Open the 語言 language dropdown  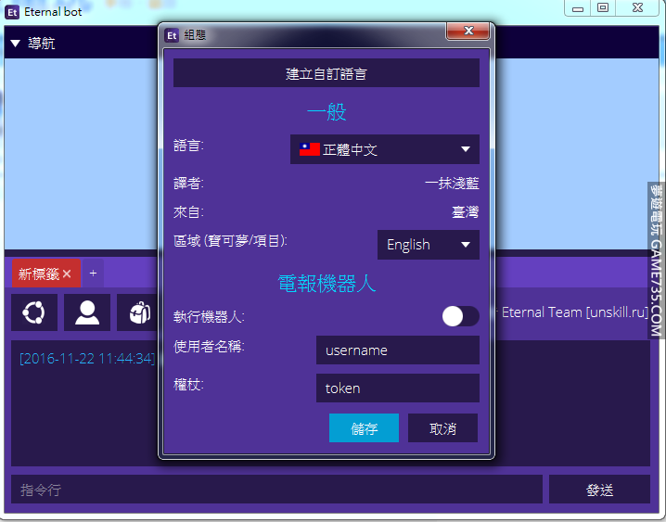(385, 149)
